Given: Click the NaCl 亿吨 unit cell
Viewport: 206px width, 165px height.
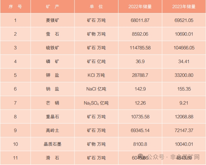Looking at the screenshot, I should click(96, 89).
